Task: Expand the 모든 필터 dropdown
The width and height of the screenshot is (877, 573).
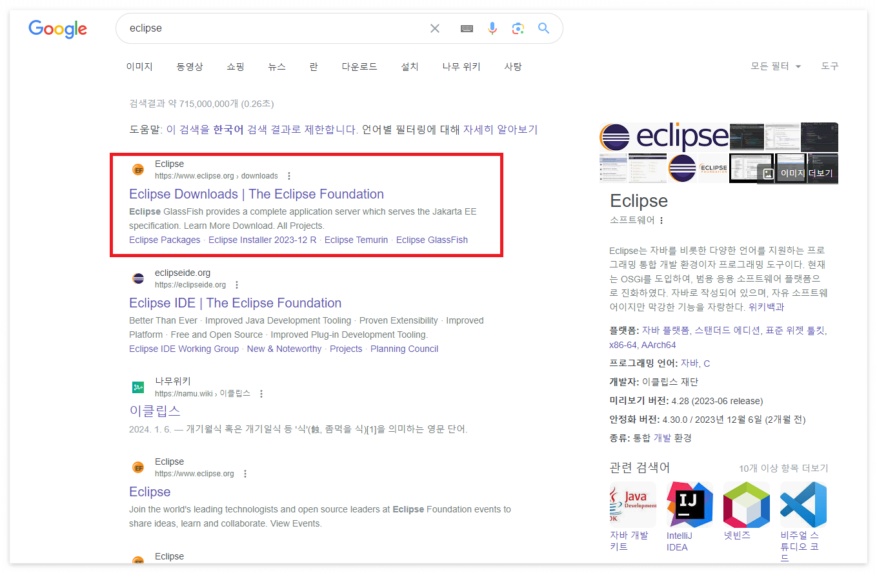Action: click(x=776, y=66)
